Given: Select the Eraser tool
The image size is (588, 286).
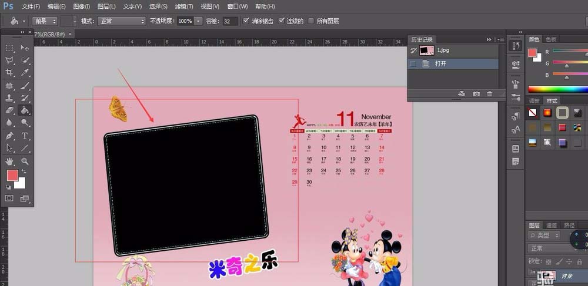Looking at the screenshot, I should [9, 110].
